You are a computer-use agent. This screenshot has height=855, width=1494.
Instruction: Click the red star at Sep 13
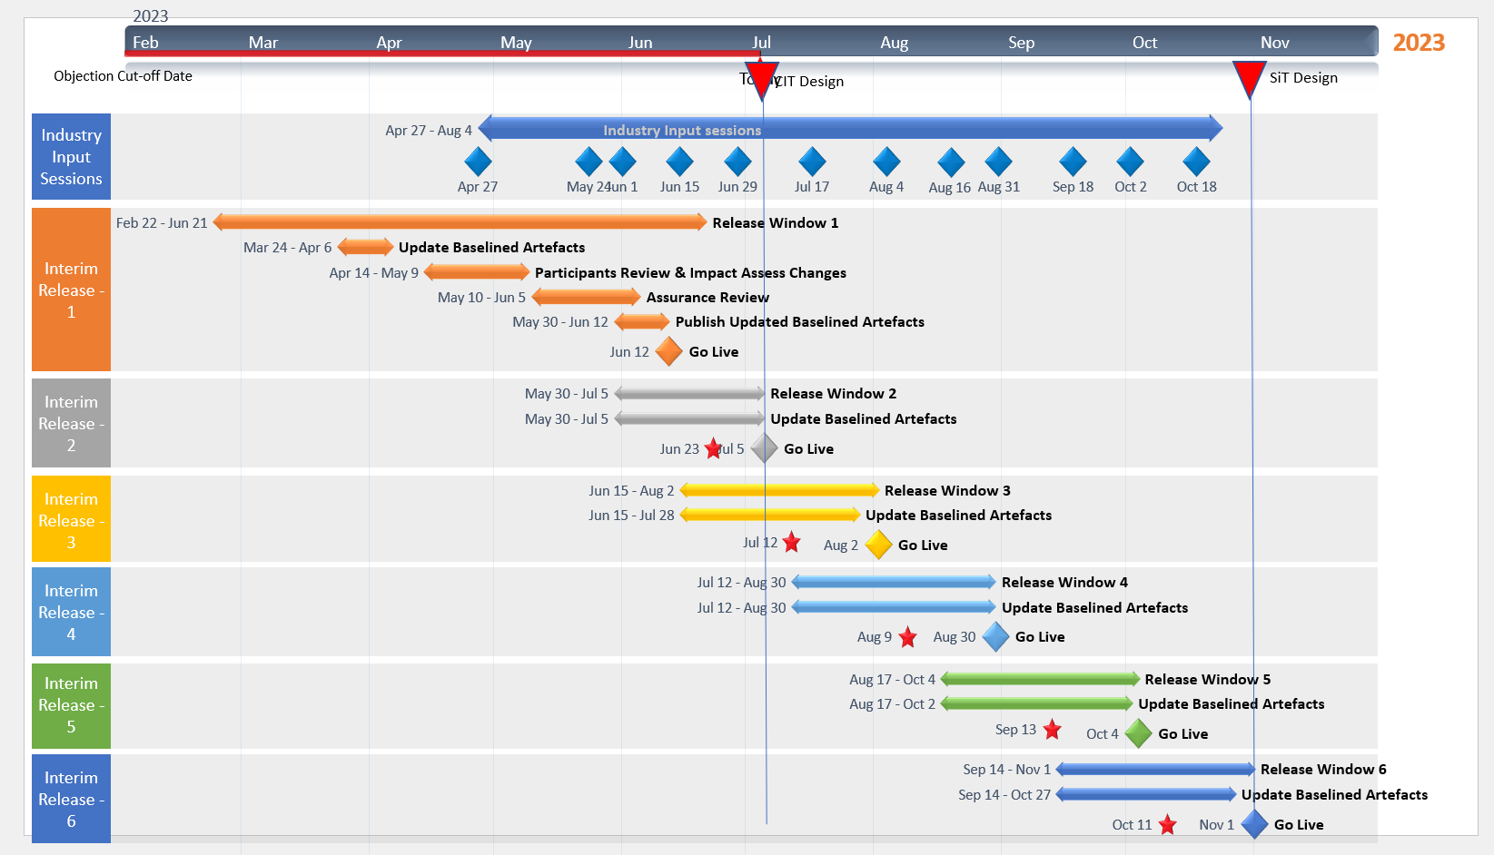(x=1052, y=730)
